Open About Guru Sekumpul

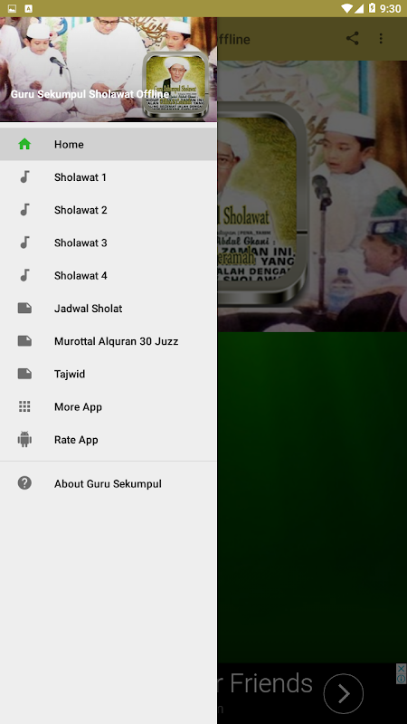tap(109, 483)
